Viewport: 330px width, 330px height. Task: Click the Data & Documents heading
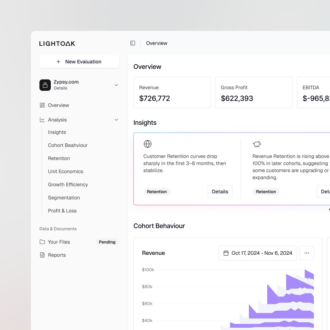(x=58, y=229)
